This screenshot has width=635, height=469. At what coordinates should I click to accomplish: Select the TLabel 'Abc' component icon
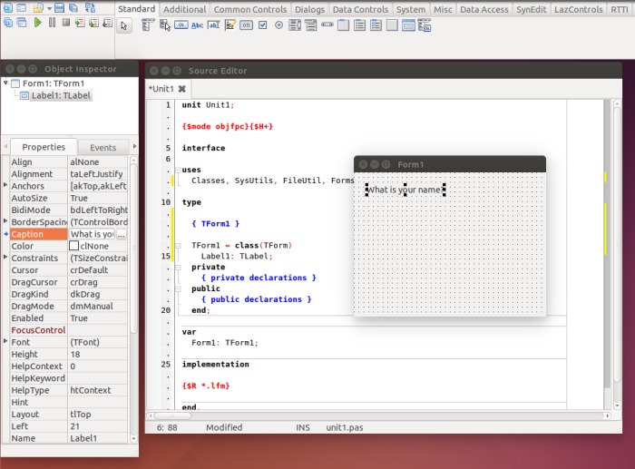pos(197,25)
